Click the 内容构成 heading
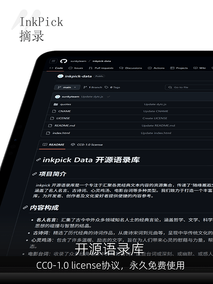Screen dimensions: 213x284 coord(44,207)
